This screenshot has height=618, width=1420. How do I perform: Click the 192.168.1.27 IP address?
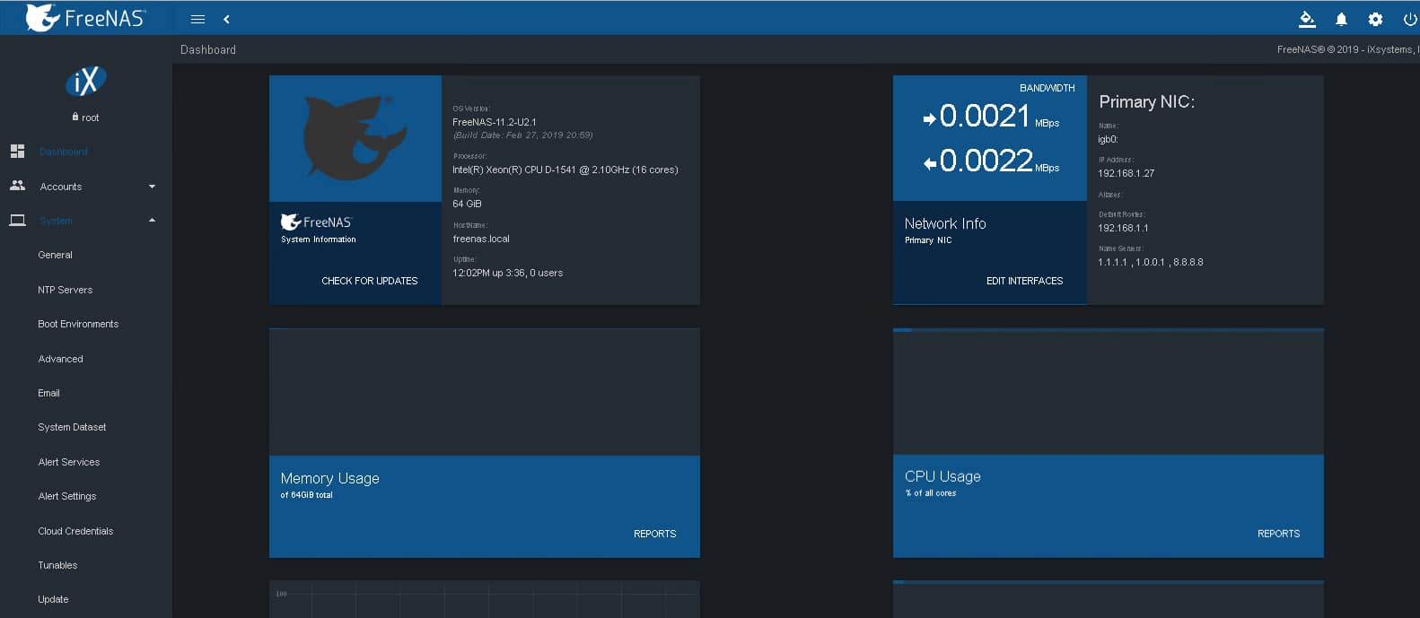[1126, 173]
